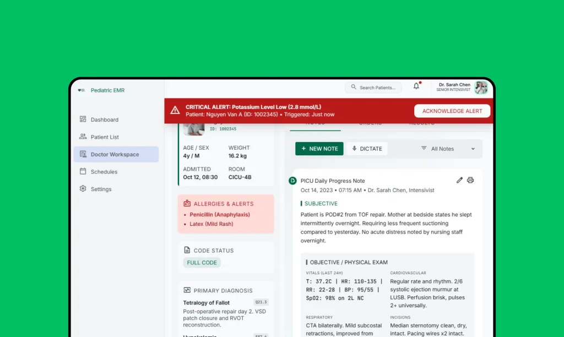
Task: Click the Pediatric EMR logo icon
Action: tap(82, 90)
